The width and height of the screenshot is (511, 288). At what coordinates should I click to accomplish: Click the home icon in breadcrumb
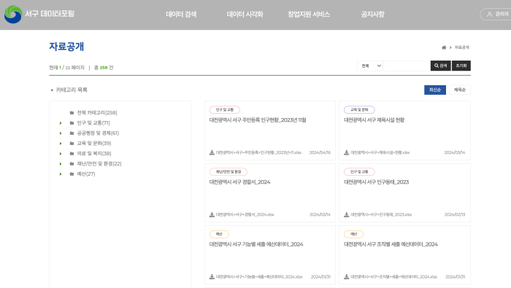tap(444, 47)
